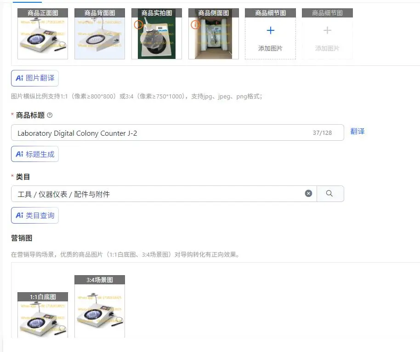Select the 1:1白底图 marketing thumbnail
This screenshot has height=352, width=420.
click(x=43, y=315)
